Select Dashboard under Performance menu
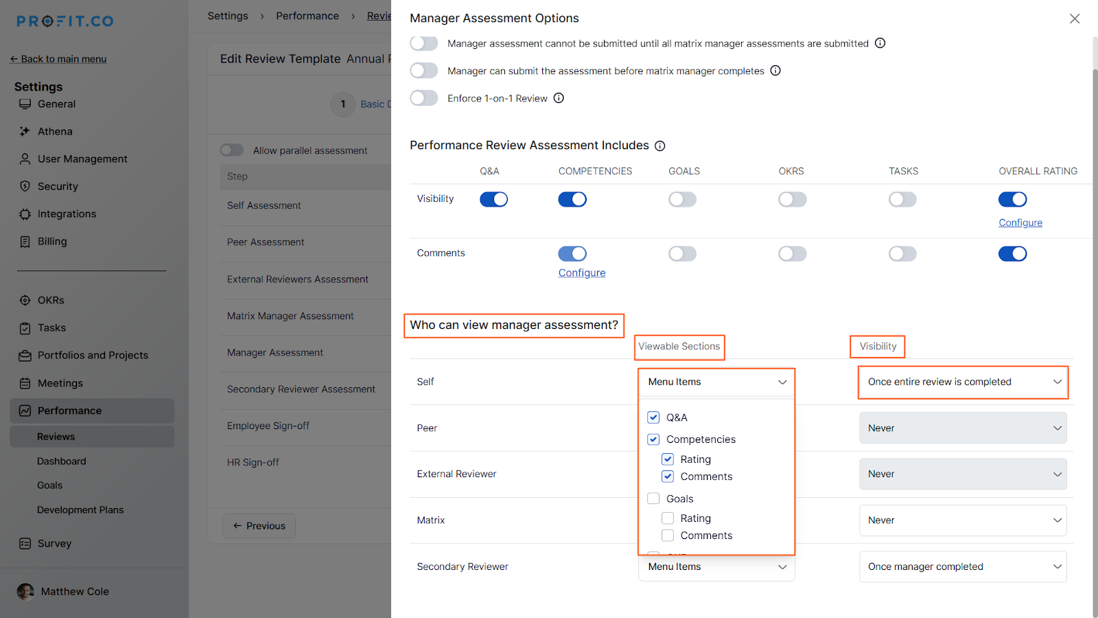 (62, 461)
